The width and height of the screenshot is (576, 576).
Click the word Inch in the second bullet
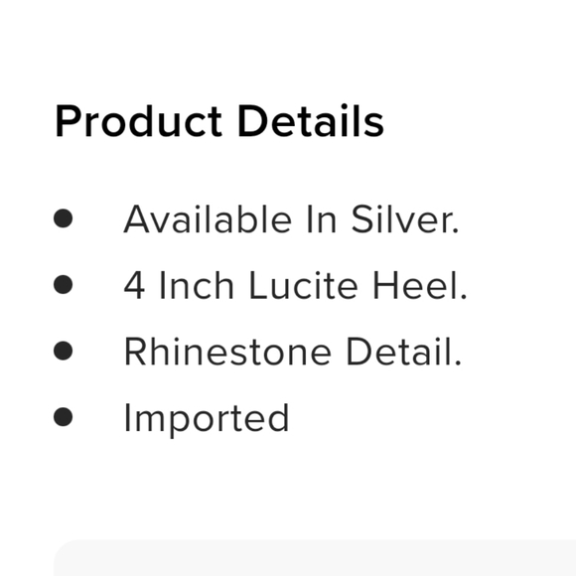[197, 285]
